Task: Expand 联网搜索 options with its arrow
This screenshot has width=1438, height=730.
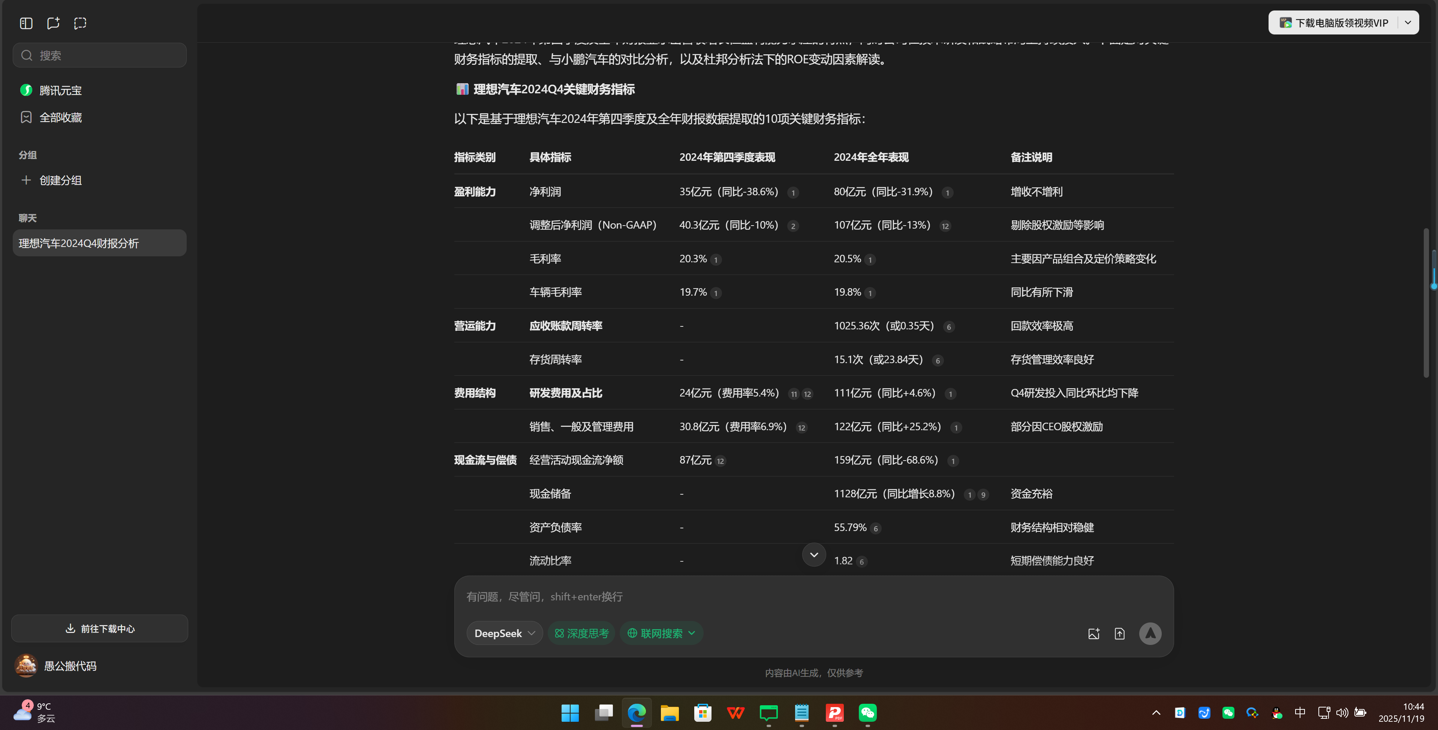Action: click(692, 633)
